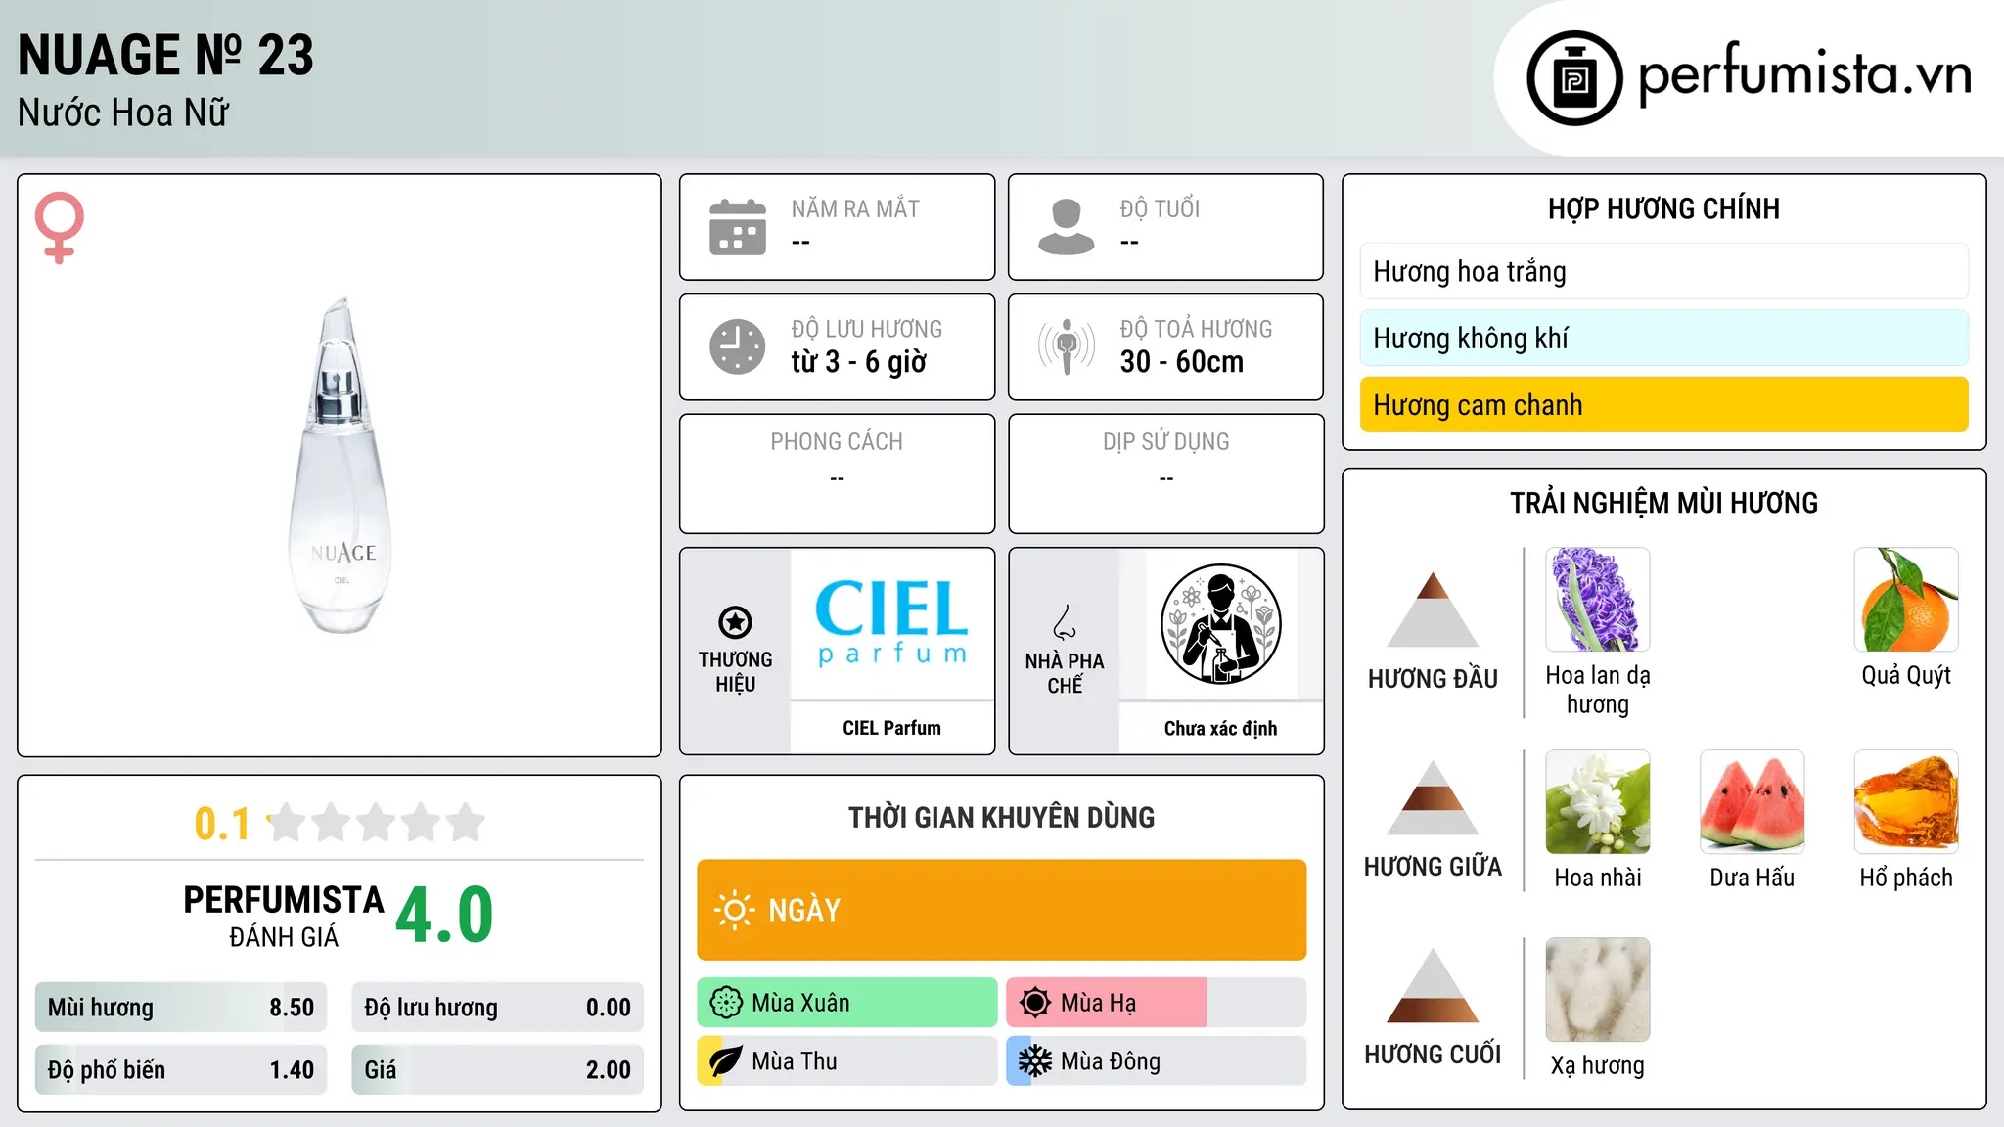Click the flower icon for Mùa Xuân
The width and height of the screenshot is (2004, 1127).
tap(726, 1003)
